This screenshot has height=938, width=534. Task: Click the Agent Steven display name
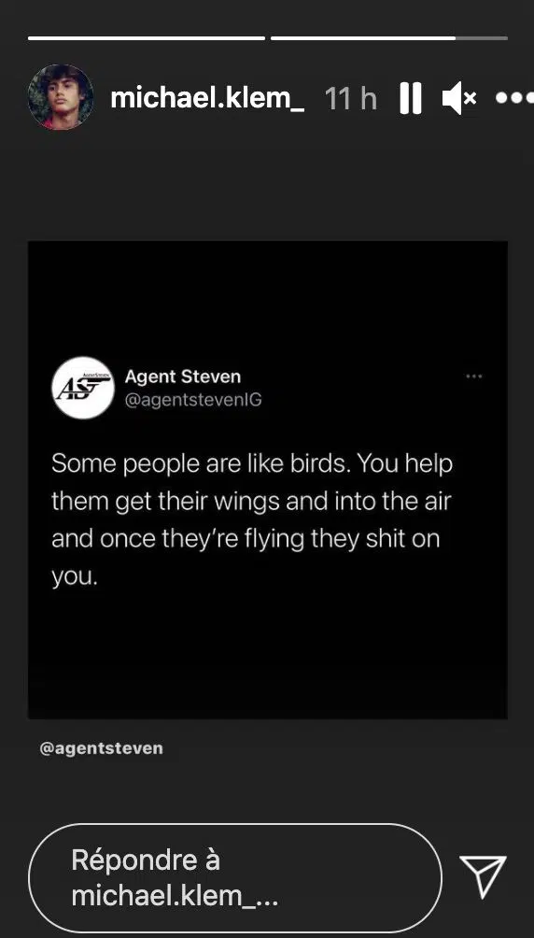pos(182,377)
